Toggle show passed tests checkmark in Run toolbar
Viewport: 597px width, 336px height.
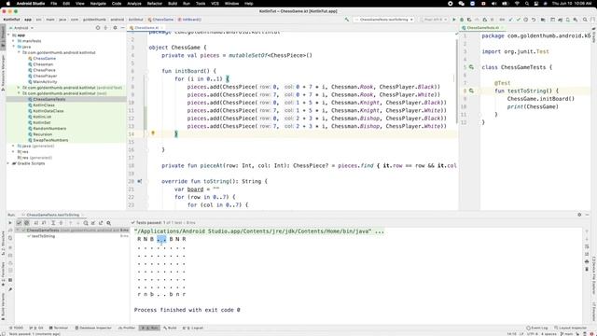pyautogui.click(x=19, y=223)
